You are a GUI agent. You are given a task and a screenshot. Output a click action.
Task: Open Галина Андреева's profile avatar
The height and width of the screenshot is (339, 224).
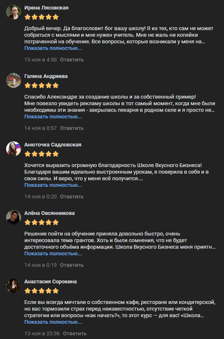(13, 80)
